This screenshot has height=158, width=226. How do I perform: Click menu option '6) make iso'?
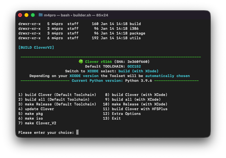click(31, 119)
